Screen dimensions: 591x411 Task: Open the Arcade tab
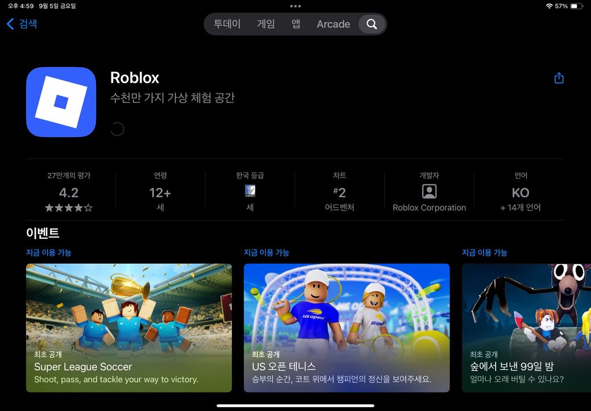pos(333,24)
